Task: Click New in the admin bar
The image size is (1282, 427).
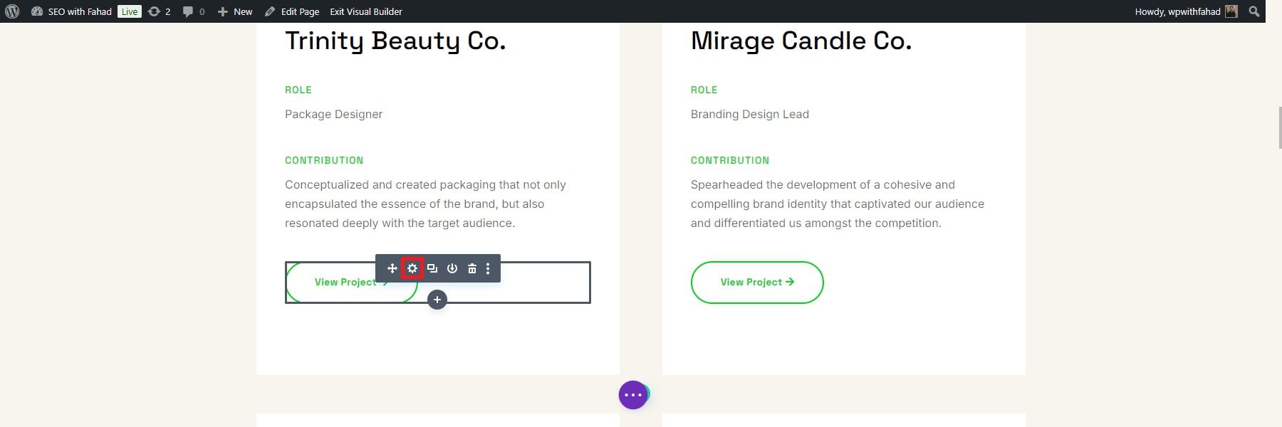Action: click(x=239, y=11)
